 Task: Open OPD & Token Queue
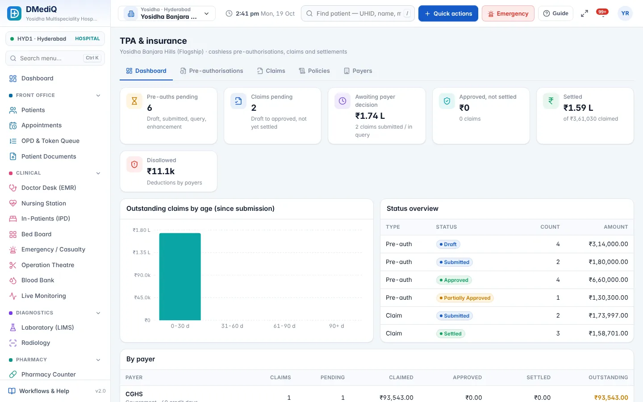click(x=55, y=141)
